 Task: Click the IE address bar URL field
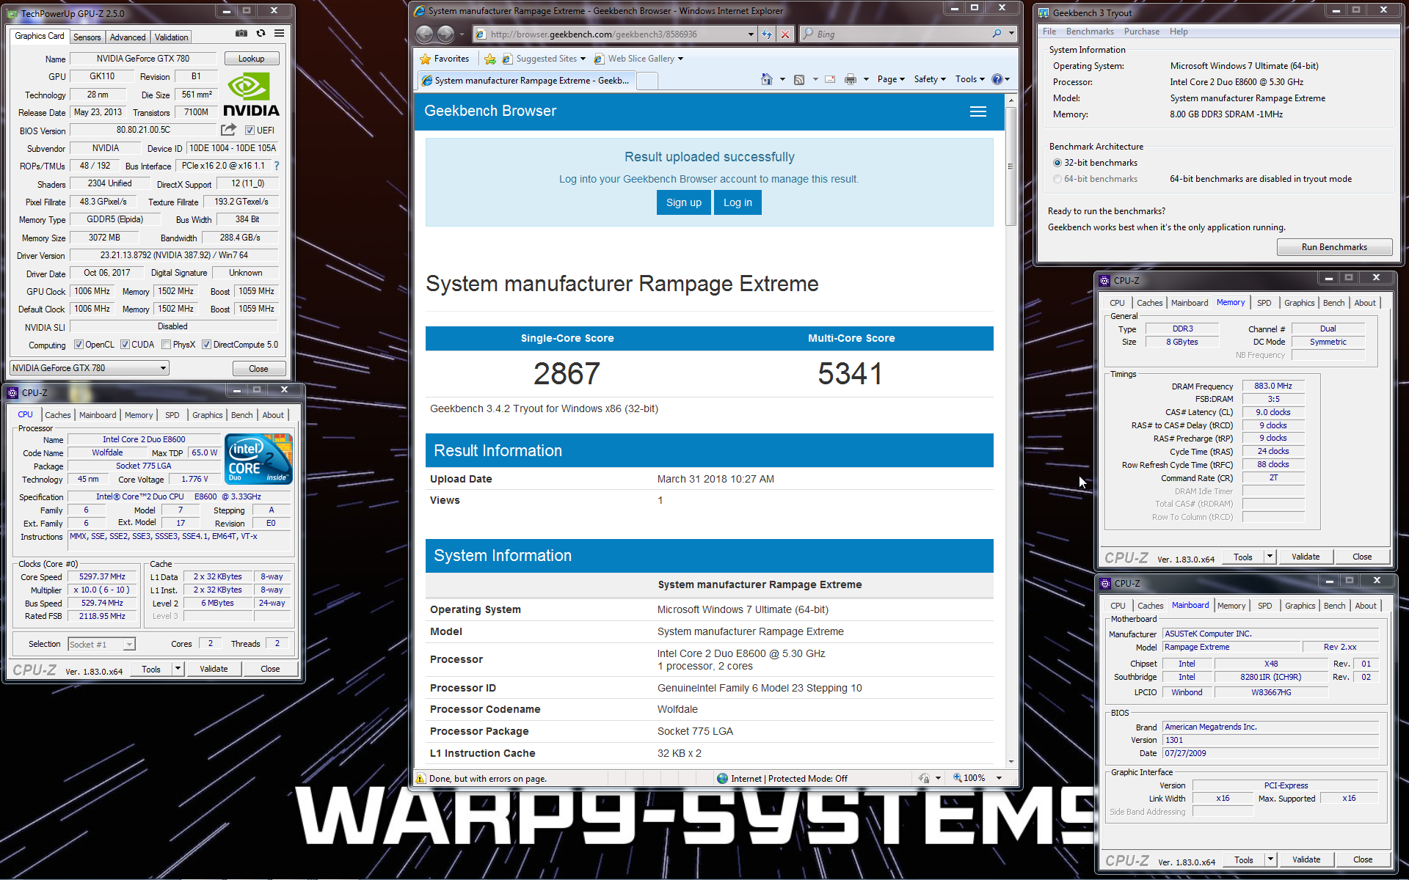(615, 34)
